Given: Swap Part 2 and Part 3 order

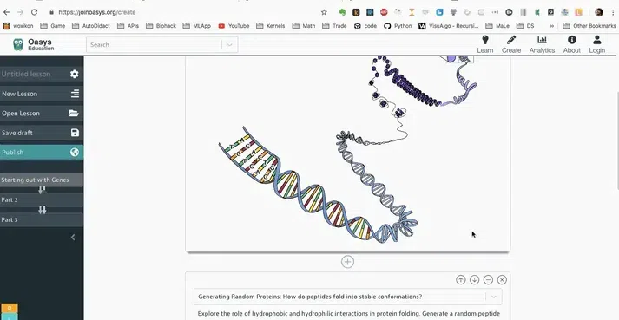Looking at the screenshot, I should coord(43,210).
